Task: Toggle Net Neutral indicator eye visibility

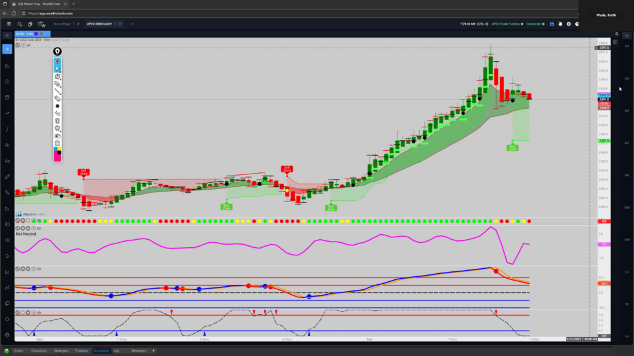Action: 39,229
